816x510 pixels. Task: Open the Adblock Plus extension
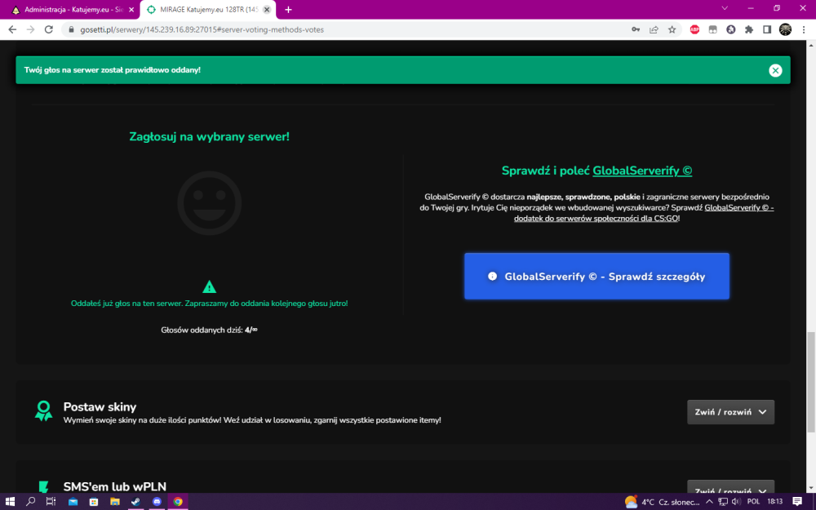tap(694, 29)
